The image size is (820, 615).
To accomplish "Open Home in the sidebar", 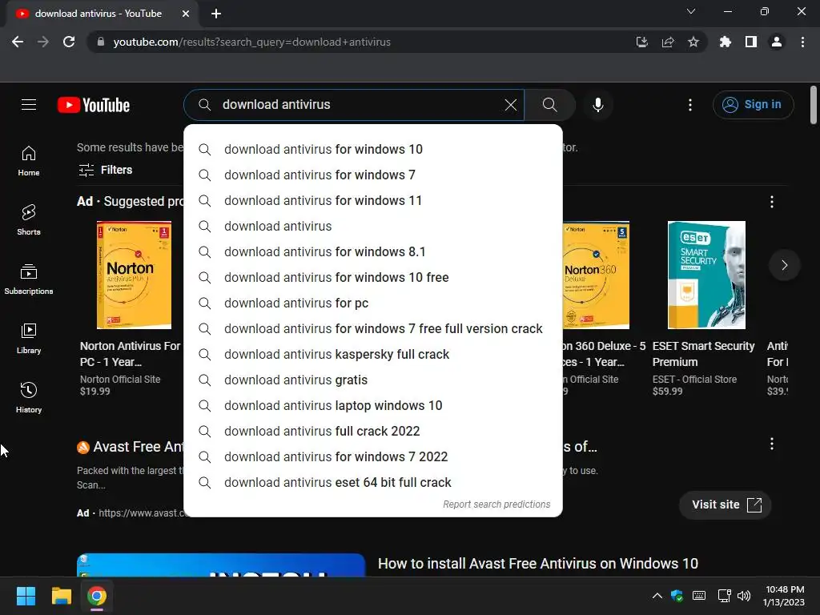I will (29, 161).
